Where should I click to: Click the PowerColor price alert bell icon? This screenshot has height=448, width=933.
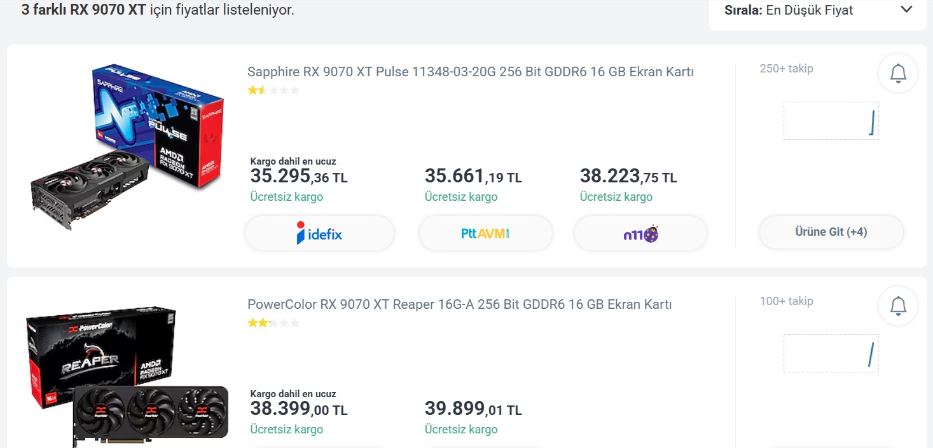[898, 306]
